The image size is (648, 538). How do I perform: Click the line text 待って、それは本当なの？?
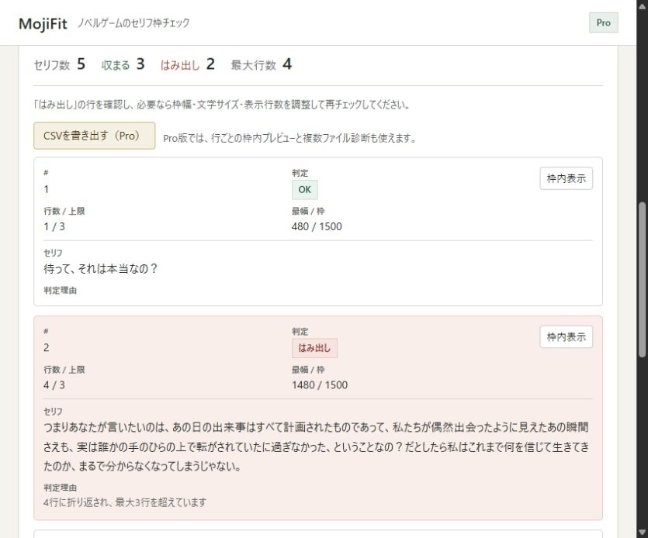click(x=100, y=269)
